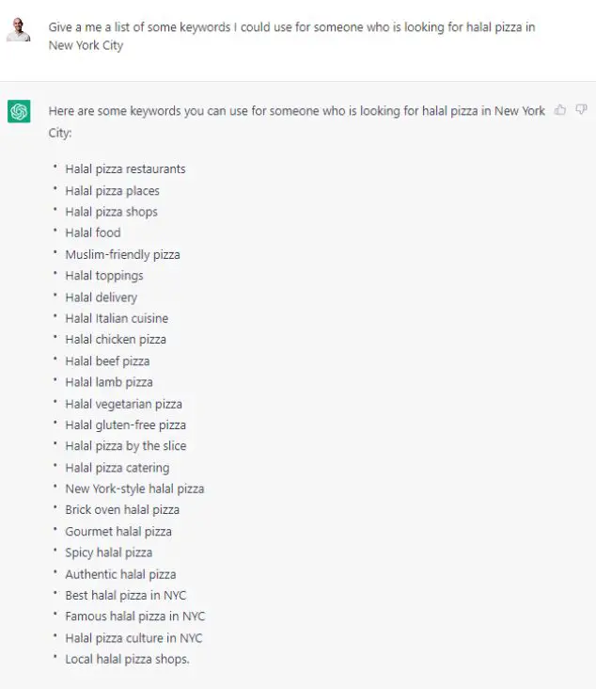
Task: Select the 'Muslim-friendly pizza' keyword
Action: tap(122, 254)
